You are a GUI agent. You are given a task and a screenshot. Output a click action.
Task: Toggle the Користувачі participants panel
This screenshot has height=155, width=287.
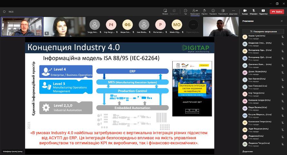pyautogui.click(x=195, y=11)
